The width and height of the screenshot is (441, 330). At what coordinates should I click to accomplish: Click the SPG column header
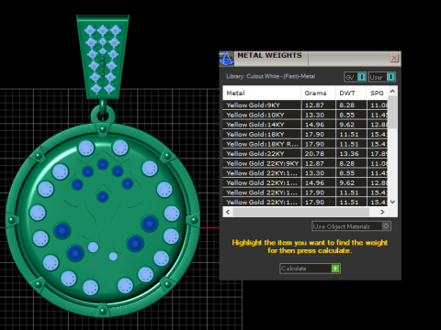[x=378, y=93]
